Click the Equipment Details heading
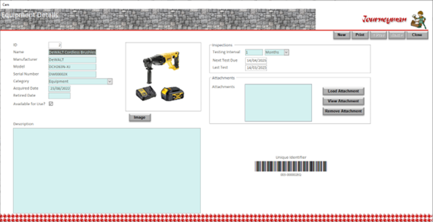The image size is (433, 222). 29,15
